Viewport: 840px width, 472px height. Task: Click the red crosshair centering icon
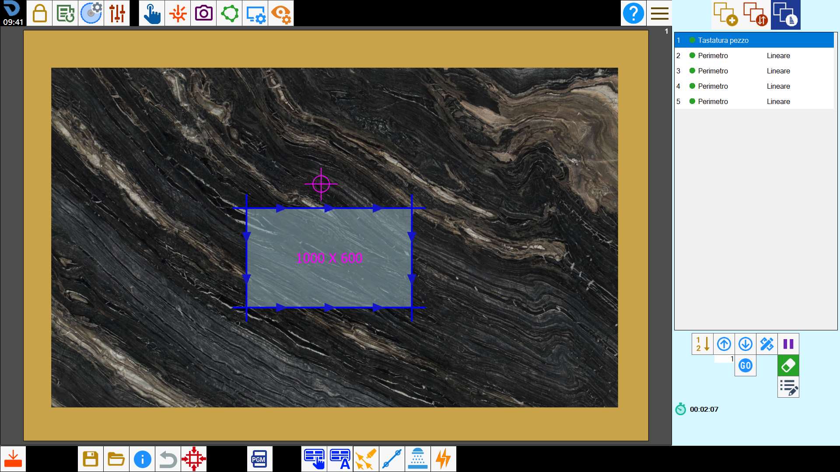pyautogui.click(x=194, y=459)
